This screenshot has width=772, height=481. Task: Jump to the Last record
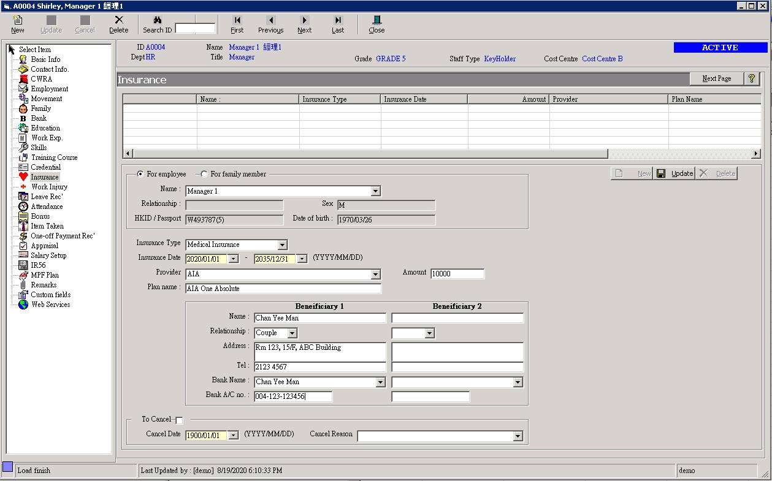click(338, 25)
